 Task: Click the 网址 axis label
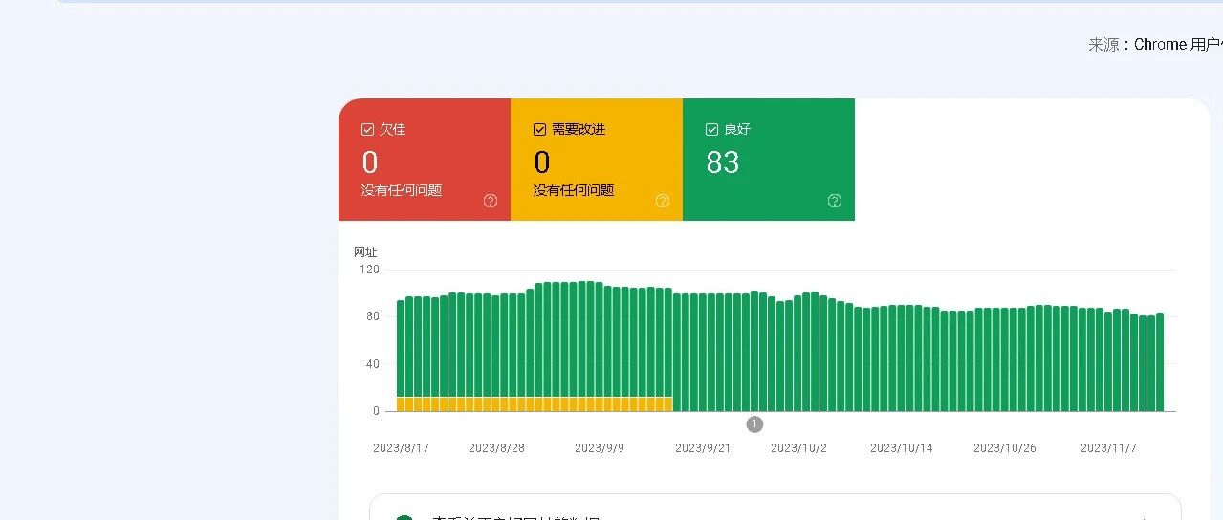[x=365, y=252]
